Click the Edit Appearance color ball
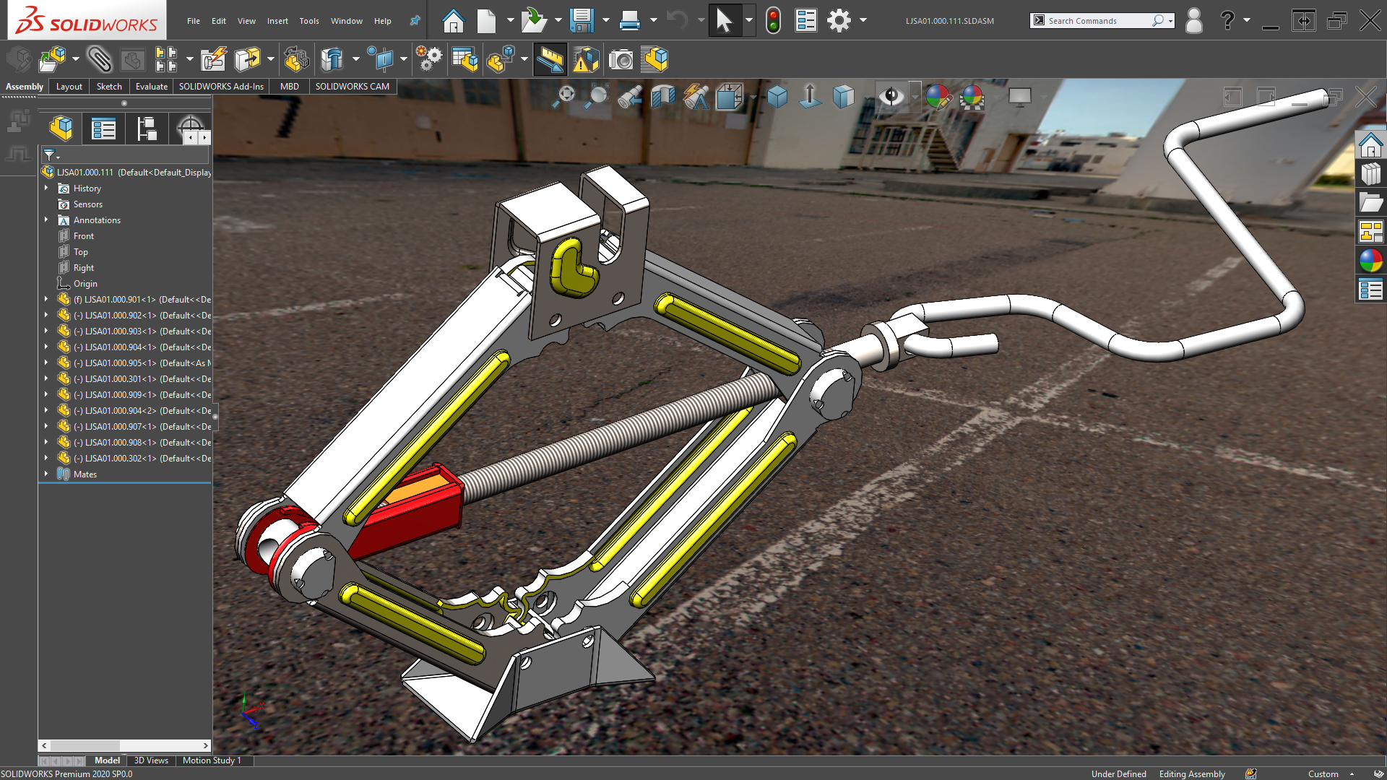Screen dimensions: 1387x780 point(938,96)
